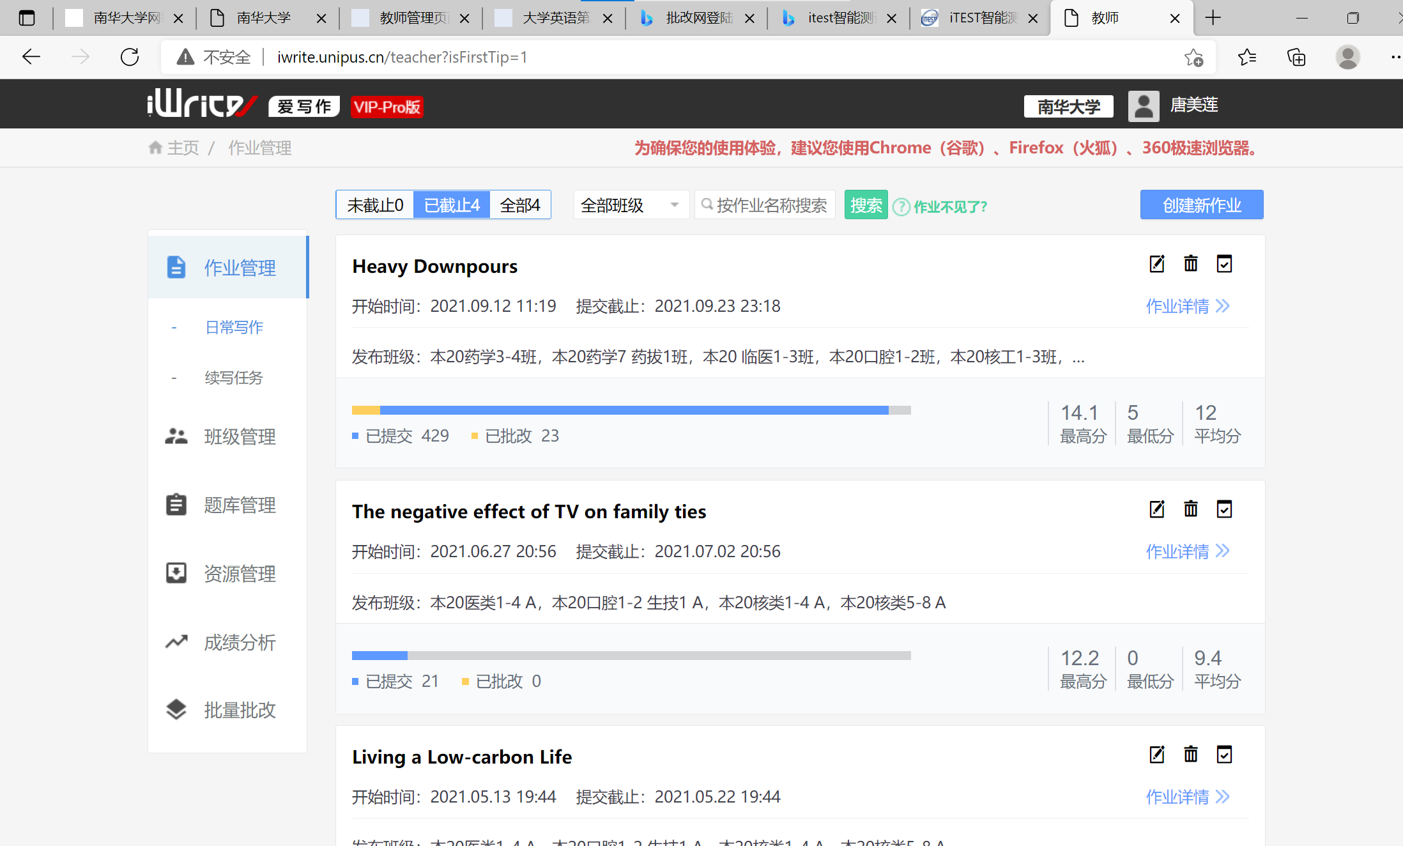1403x846 pixels.
Task: Click checkmark icon on TV family ties assignment
Action: (x=1223, y=509)
